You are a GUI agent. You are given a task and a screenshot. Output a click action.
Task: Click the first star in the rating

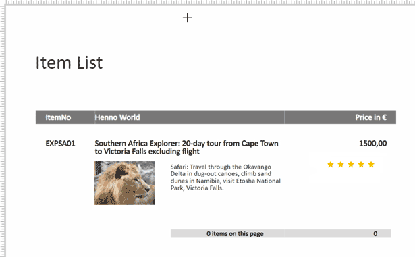330,165
